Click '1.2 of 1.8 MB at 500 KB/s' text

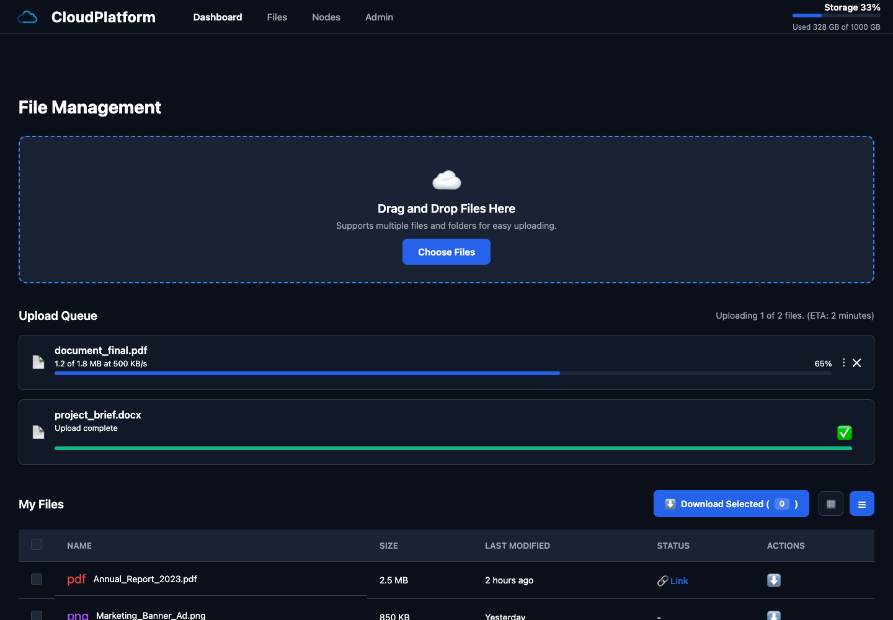[101, 364]
